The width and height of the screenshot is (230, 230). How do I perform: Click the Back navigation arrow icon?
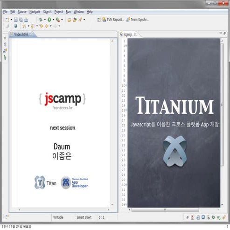tap(47, 26)
